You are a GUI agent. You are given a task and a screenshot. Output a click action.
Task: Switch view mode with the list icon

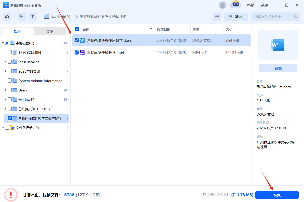pos(217,17)
